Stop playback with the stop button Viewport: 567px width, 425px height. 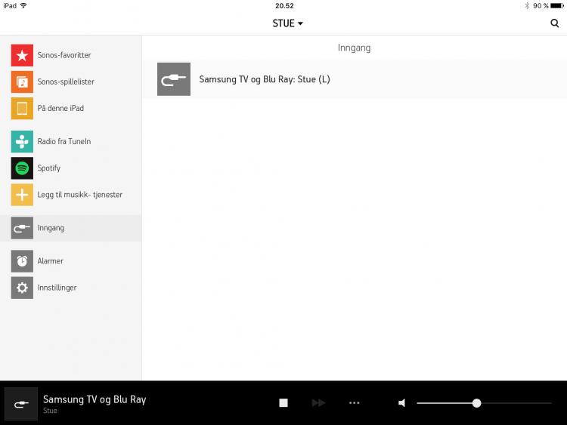pos(283,403)
